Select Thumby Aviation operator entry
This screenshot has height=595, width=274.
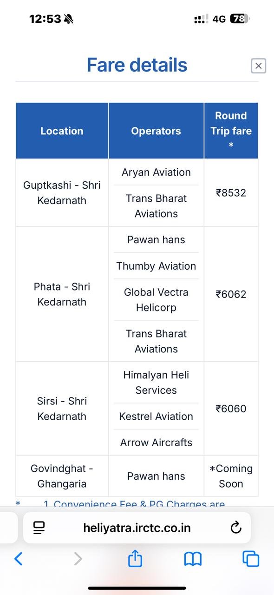(156, 266)
